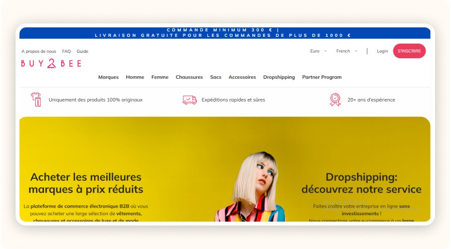Open the Accessoires menu

pos(242,77)
